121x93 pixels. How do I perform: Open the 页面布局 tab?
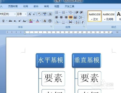(13, 6)
